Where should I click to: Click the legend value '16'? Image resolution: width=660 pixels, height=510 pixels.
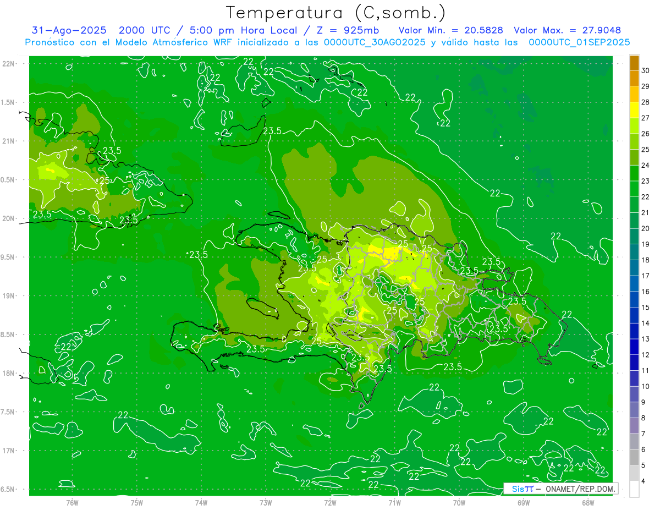(x=646, y=292)
